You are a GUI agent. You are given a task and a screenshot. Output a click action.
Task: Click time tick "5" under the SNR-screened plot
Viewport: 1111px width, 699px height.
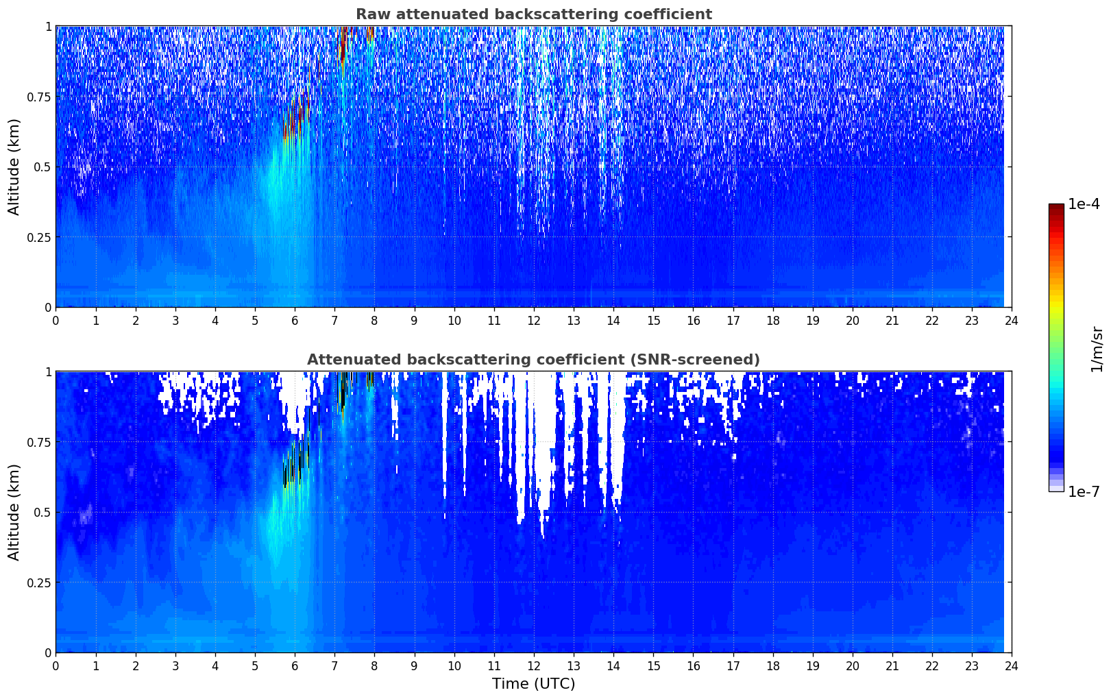coord(255,665)
